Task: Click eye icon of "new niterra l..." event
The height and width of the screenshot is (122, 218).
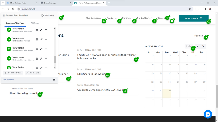Action: point(9,58)
